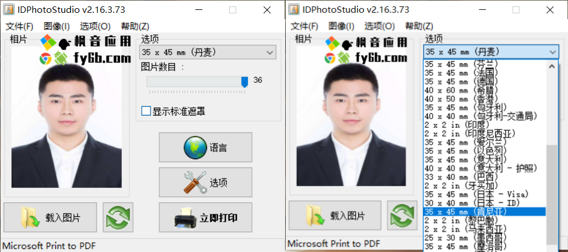Click highlighted 35 x 45 mm (肯尼亚) option

[x=485, y=212]
